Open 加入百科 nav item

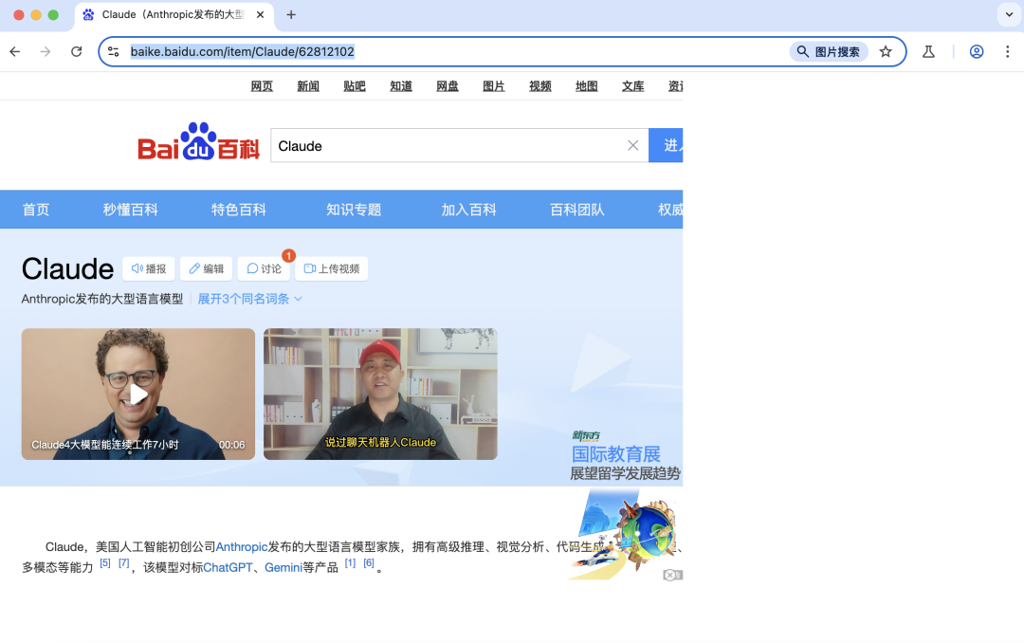(469, 210)
